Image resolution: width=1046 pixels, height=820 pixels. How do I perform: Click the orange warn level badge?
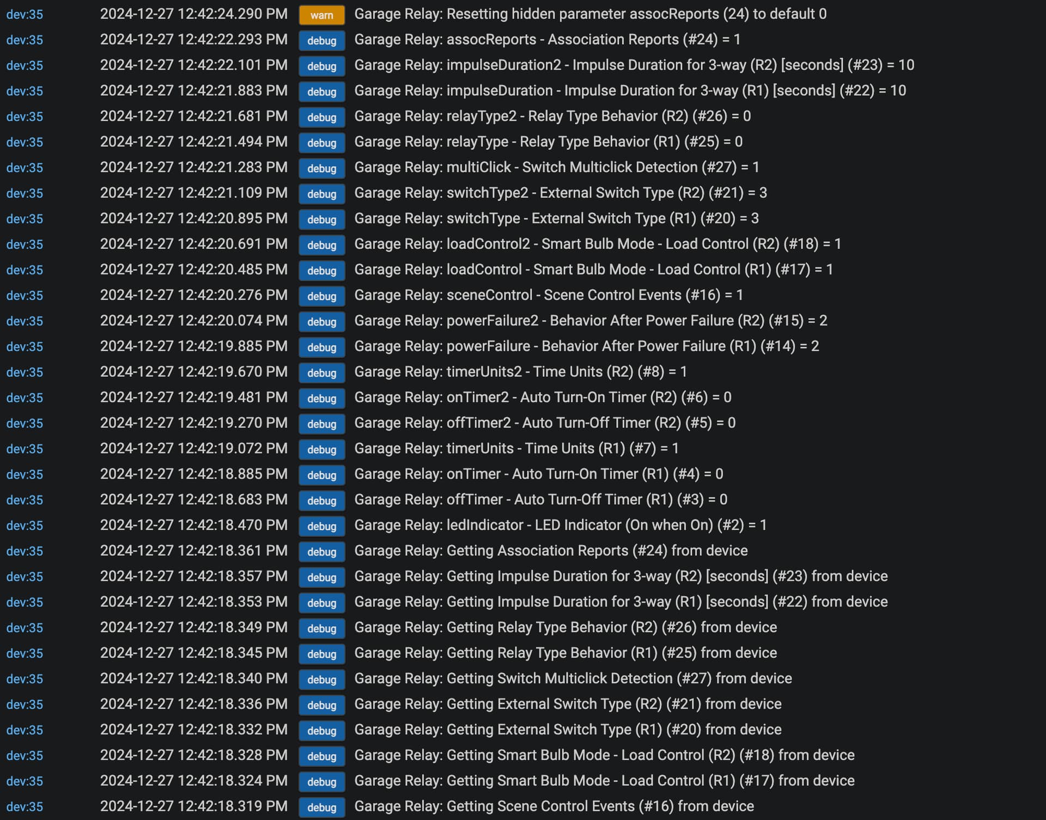(x=321, y=15)
